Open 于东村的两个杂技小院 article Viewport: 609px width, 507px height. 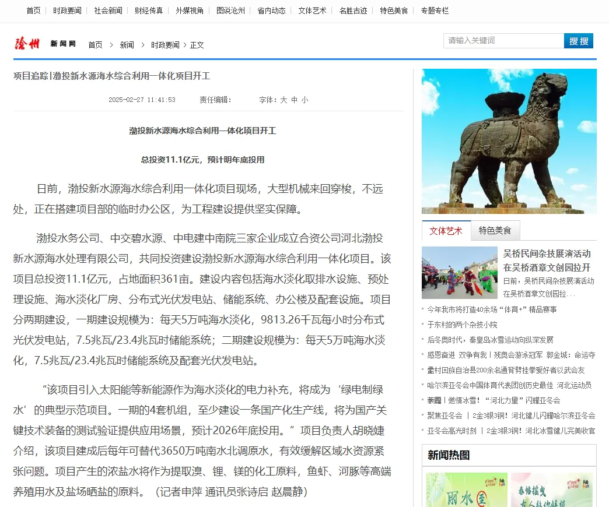(462, 325)
